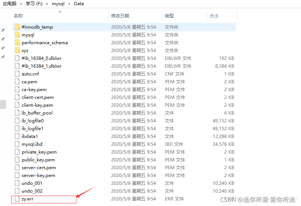Image resolution: width=301 pixels, height=206 pixels.
Task: Click the third pin icon in sidebar
Action: pyautogui.click(x=3, y=48)
